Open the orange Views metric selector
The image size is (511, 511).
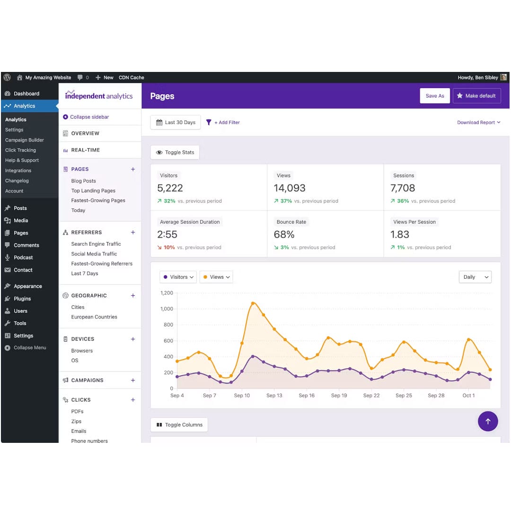point(216,277)
